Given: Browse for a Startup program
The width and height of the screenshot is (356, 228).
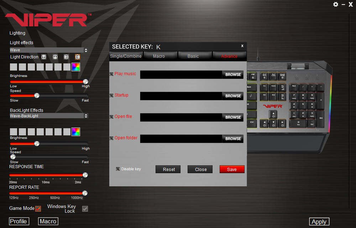Looking at the screenshot, I should [233, 96].
